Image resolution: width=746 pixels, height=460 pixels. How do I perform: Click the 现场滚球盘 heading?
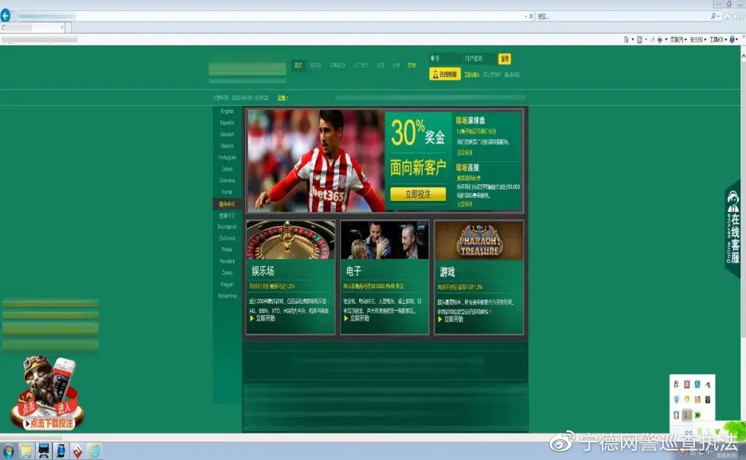[x=470, y=120]
